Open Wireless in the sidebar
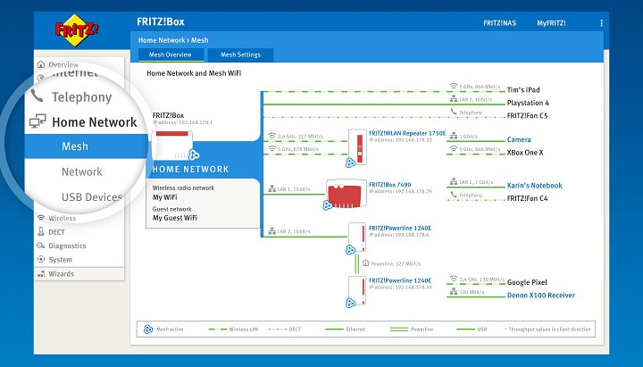 63,218
